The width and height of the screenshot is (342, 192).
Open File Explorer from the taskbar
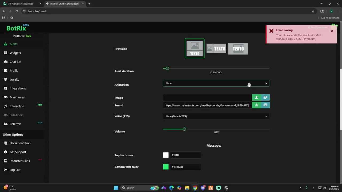(187, 188)
